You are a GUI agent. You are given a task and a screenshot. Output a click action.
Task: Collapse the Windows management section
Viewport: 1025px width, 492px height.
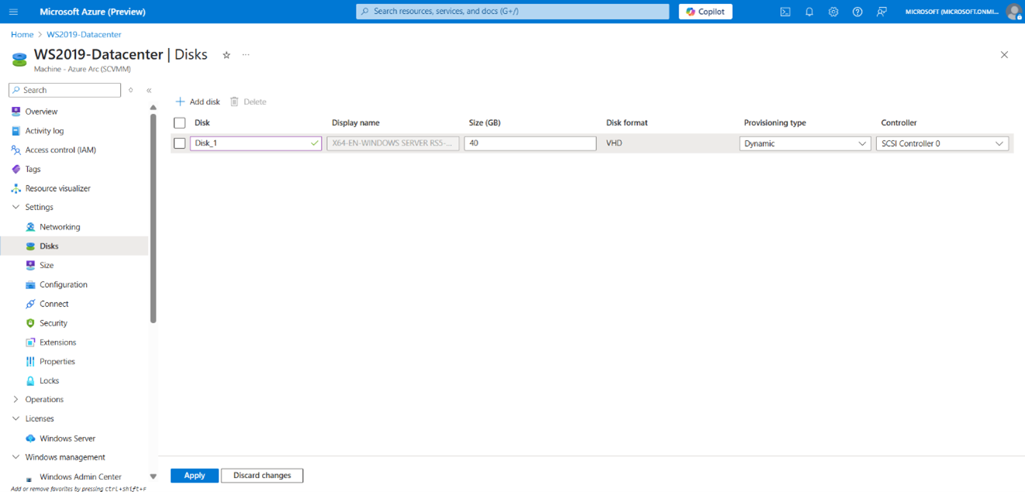click(x=16, y=457)
